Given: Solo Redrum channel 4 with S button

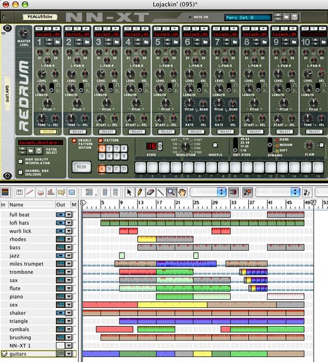Looking at the screenshot, I should pyautogui.click(x=136, y=28).
